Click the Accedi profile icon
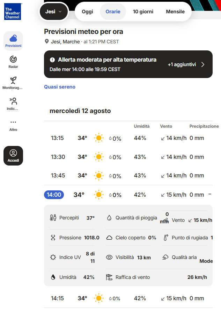The width and height of the screenshot is (221, 309). (x=13, y=153)
